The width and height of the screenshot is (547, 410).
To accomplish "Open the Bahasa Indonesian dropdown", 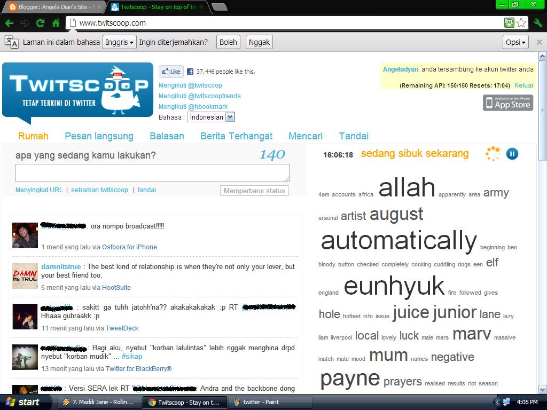I will (211, 117).
